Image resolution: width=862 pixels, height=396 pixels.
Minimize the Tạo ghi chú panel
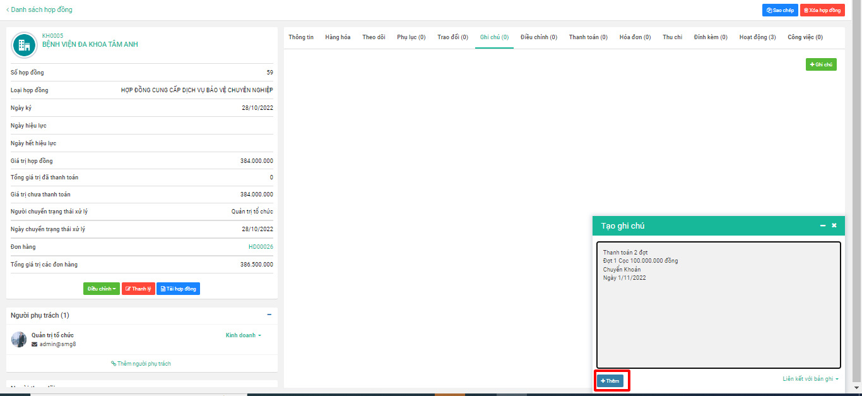coord(822,225)
